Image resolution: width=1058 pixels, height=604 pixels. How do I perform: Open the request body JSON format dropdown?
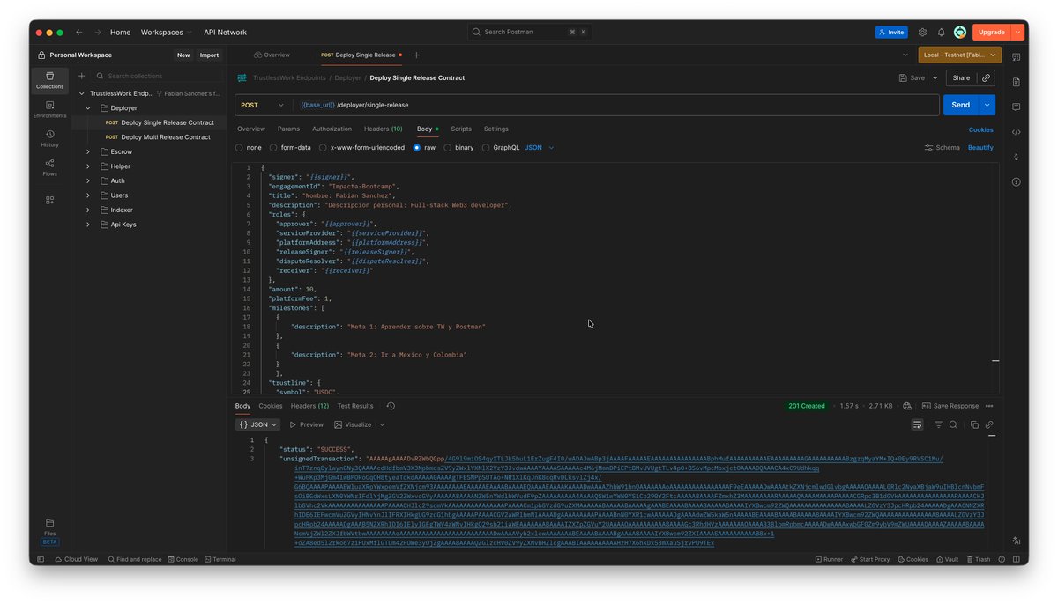point(540,148)
